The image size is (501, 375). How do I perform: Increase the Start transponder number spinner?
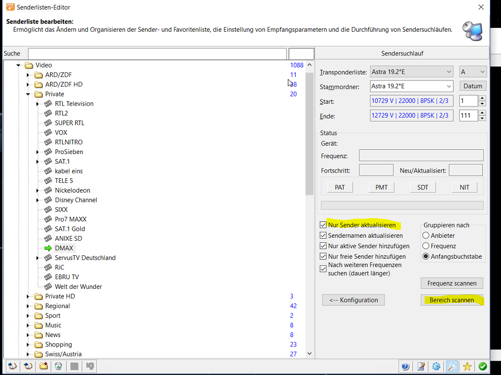click(482, 98)
